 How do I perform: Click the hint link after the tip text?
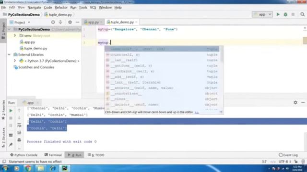click(197, 112)
